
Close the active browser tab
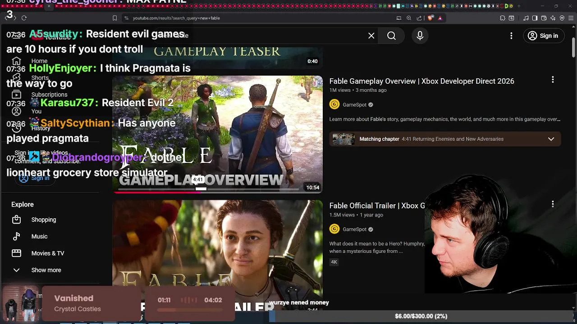[x=49, y=6]
